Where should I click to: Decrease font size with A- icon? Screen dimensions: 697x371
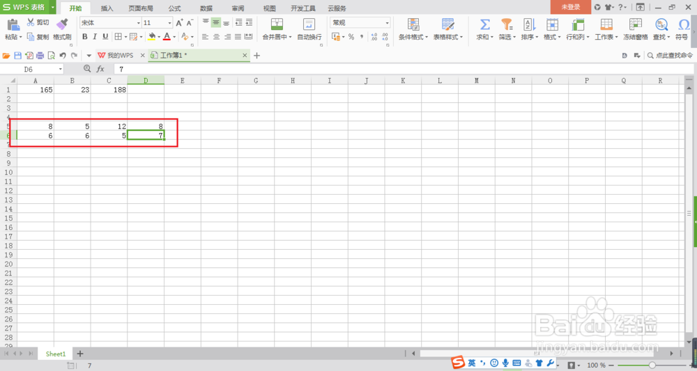(x=190, y=23)
